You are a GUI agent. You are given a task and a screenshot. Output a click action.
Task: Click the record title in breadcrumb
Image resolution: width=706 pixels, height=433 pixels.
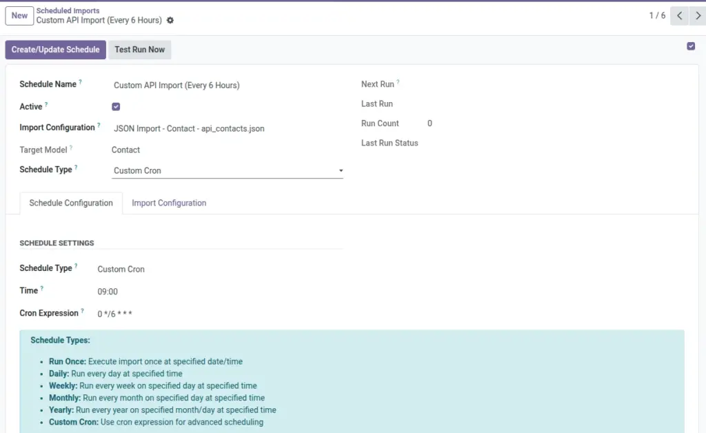pos(99,20)
